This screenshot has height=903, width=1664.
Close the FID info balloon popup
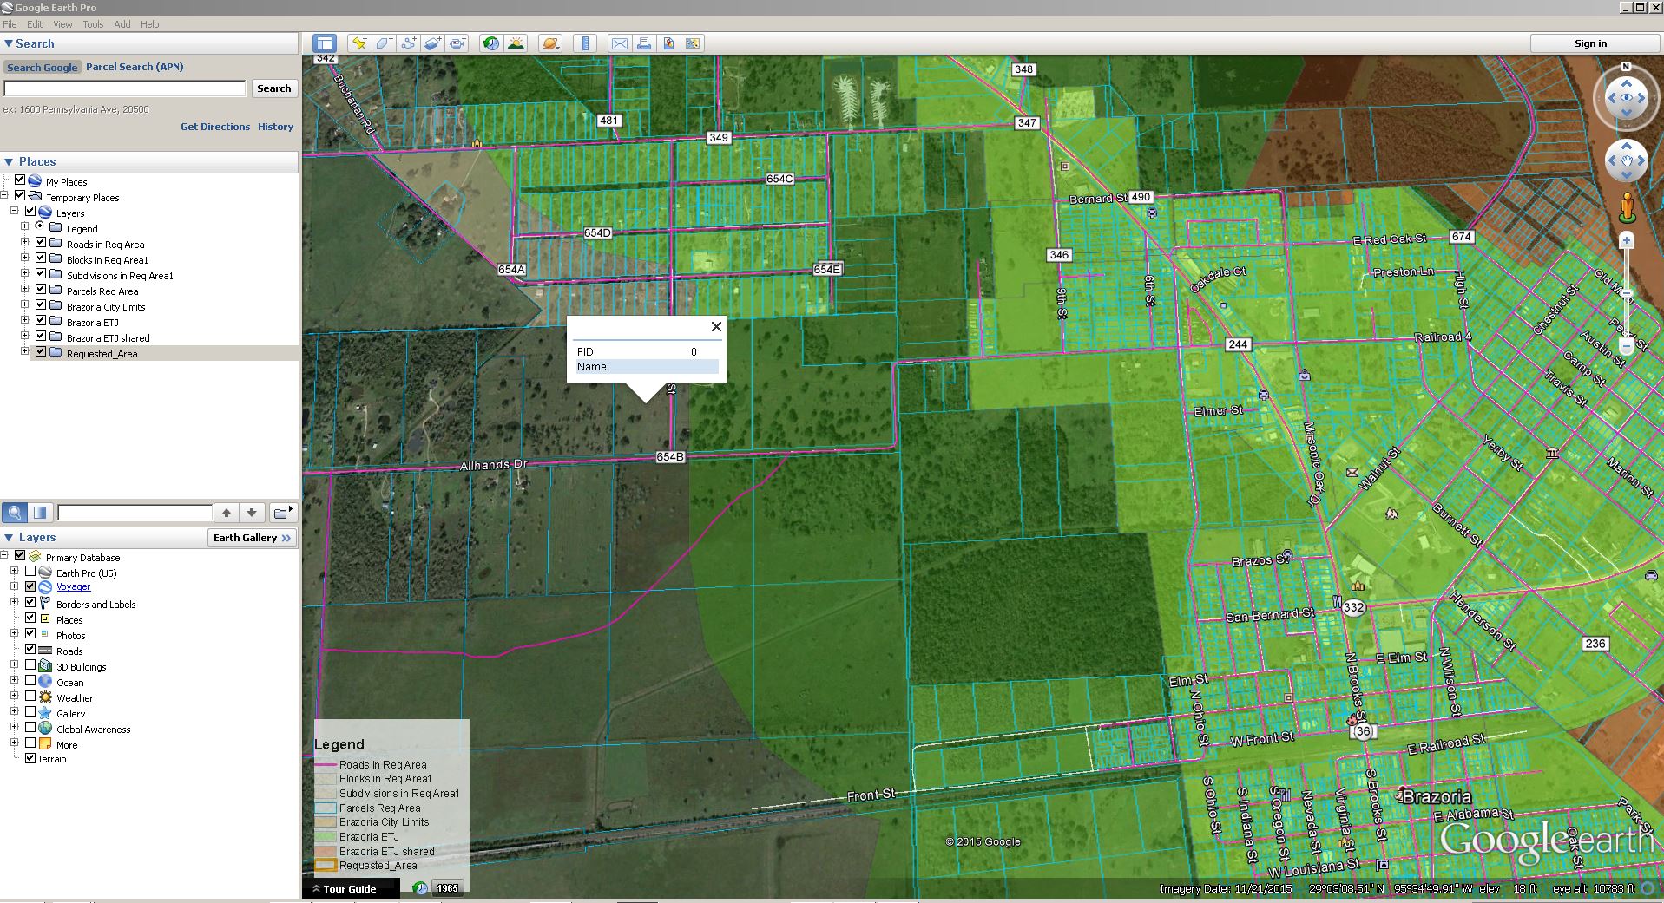[716, 327]
